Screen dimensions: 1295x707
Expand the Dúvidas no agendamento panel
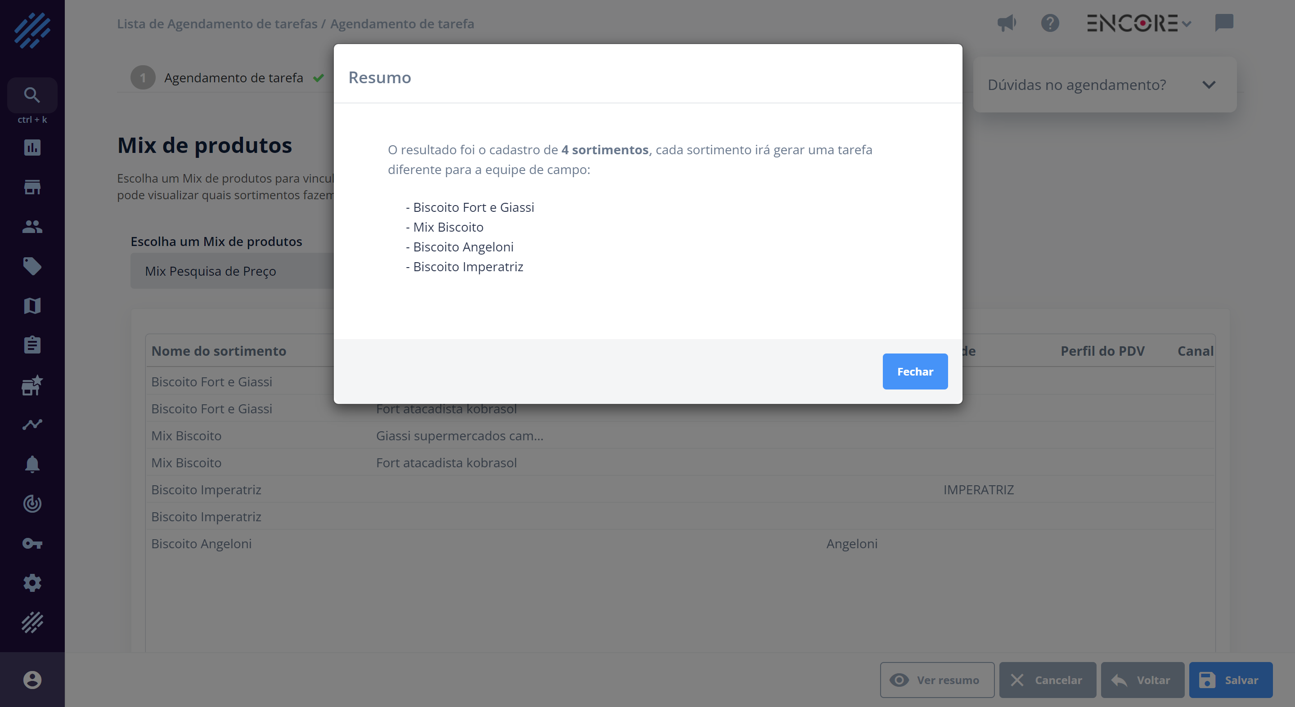pyautogui.click(x=1105, y=85)
